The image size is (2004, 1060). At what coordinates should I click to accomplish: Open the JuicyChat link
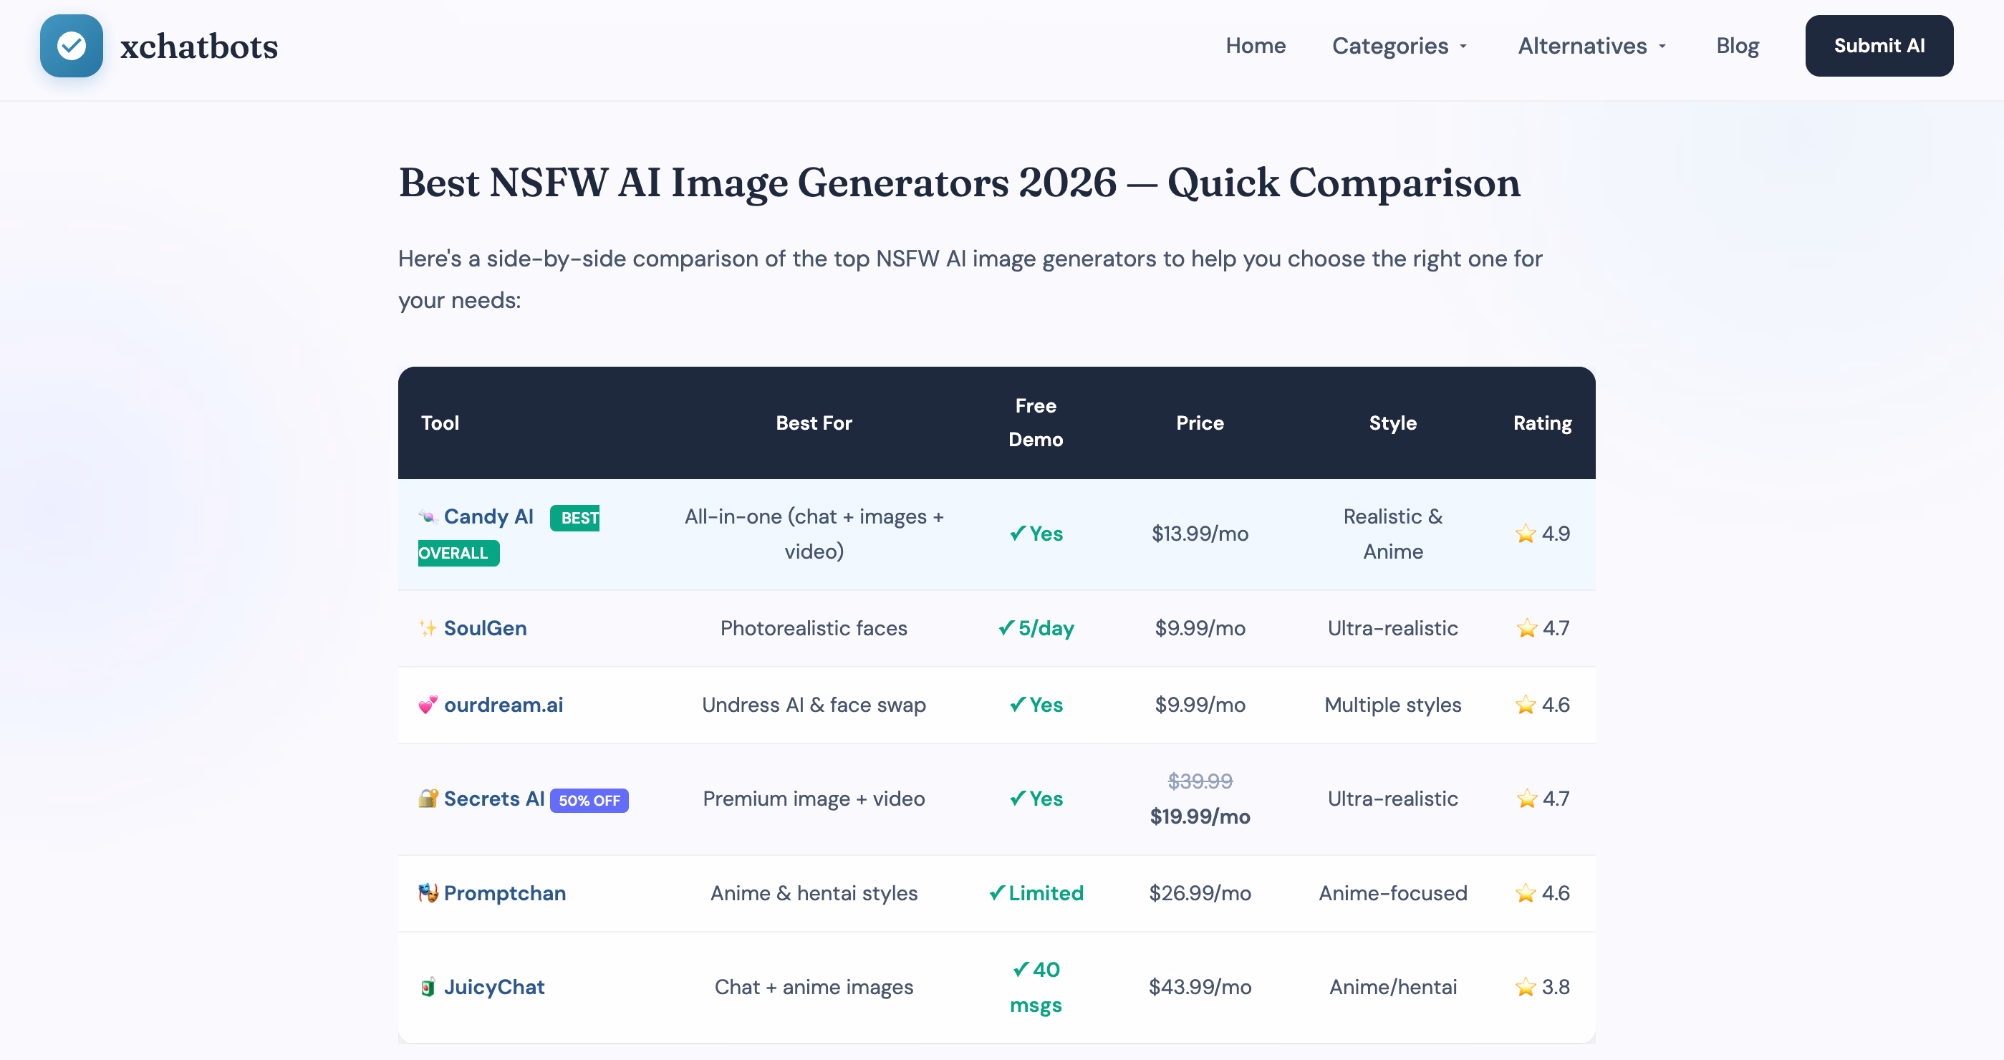[x=494, y=988]
